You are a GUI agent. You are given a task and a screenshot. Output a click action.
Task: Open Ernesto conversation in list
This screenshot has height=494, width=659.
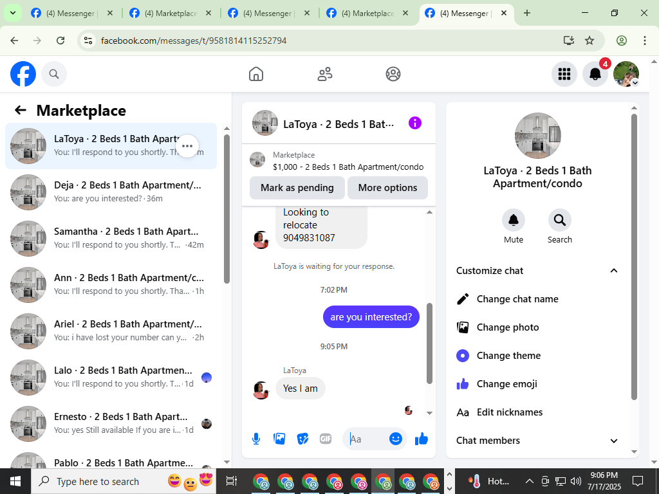pyautogui.click(x=111, y=423)
